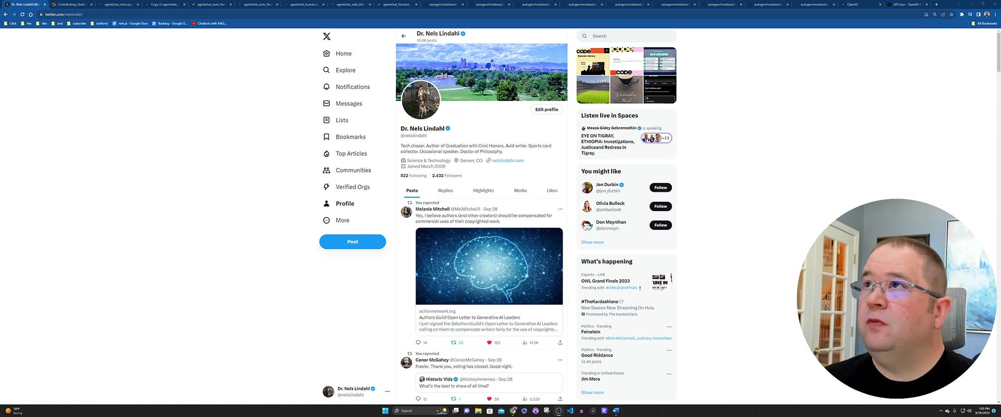Go back using the arrow beside Dr. Nels Lindahl

(x=404, y=36)
